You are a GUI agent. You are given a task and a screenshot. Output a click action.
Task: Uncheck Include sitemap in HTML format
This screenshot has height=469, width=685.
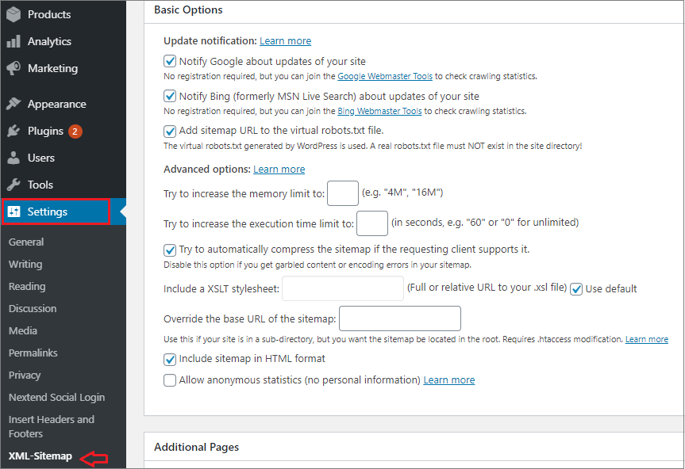170,359
